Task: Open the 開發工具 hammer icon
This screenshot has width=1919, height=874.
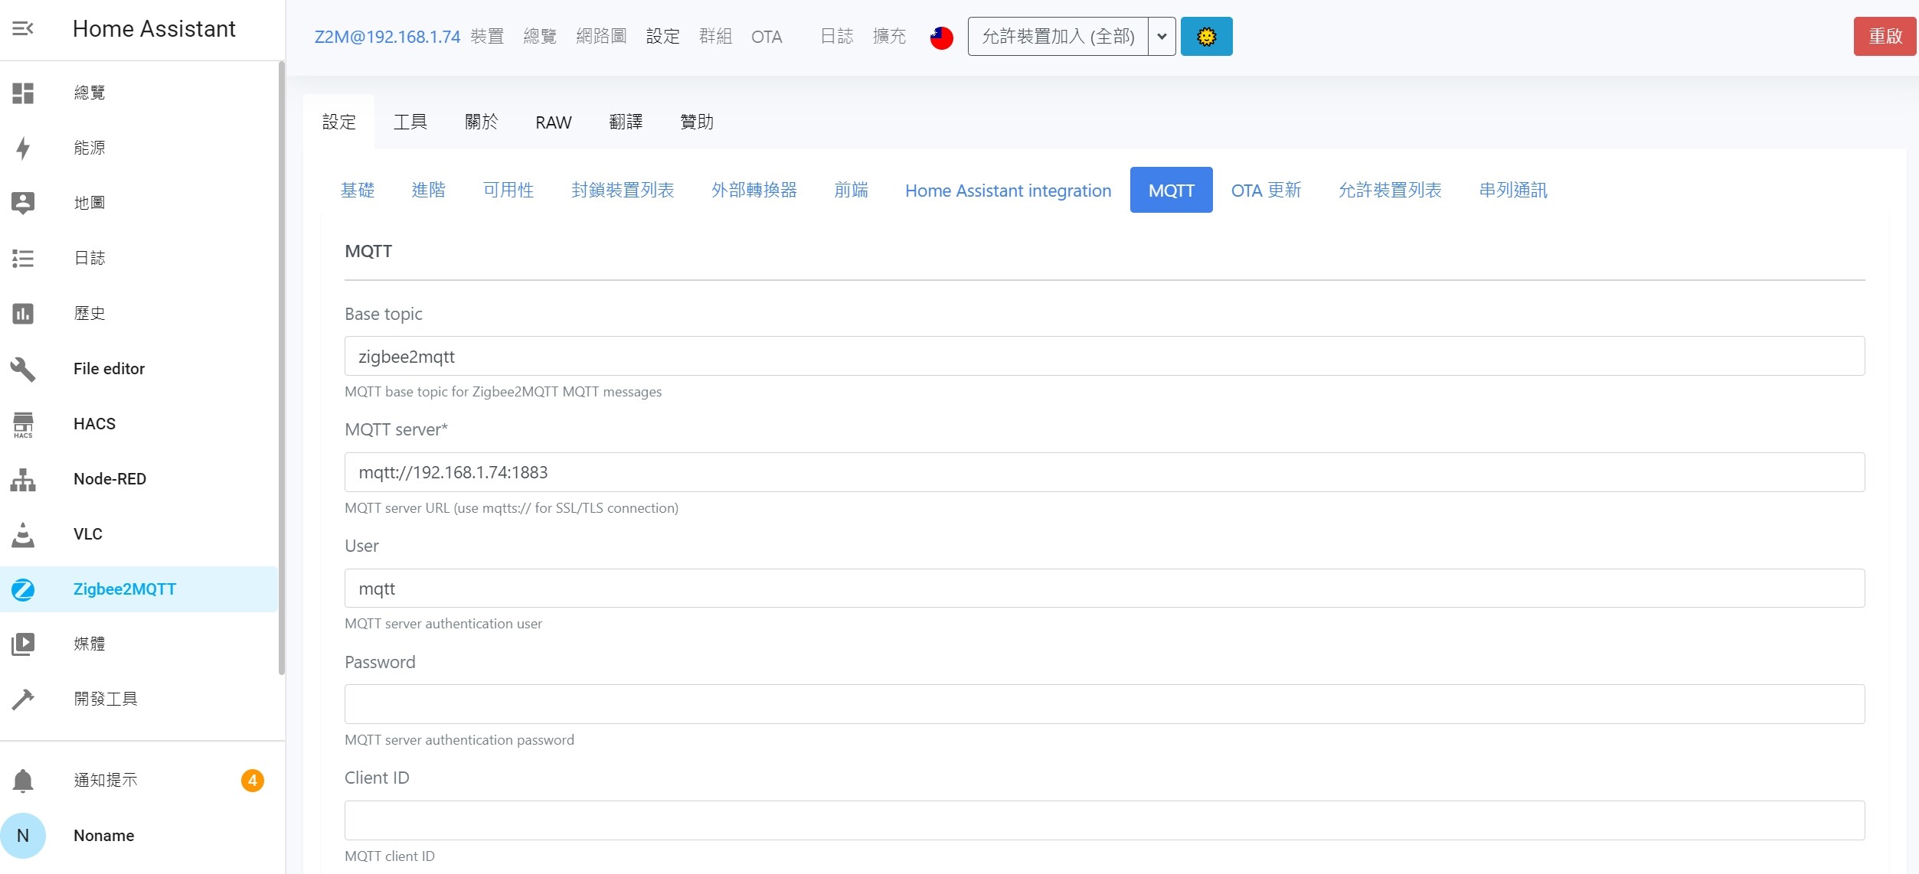Action: point(23,699)
